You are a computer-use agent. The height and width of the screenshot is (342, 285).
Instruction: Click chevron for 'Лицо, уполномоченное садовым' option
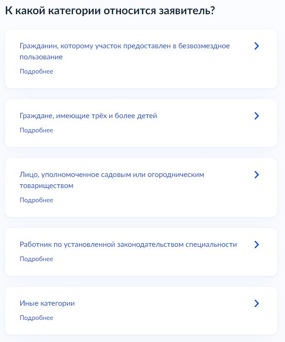coord(256,175)
